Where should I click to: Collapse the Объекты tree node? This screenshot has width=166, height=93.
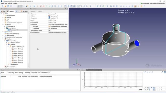3,25
